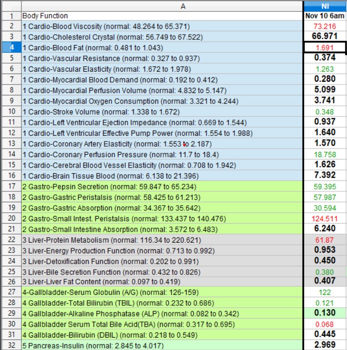Click Liver-Protein Metabolism value 61.87
Viewport: 347px width, 350px height.
pos(325,239)
